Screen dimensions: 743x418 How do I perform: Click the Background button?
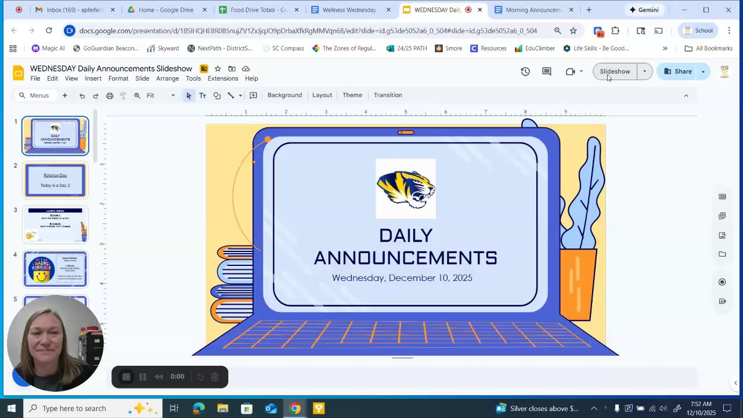tap(284, 95)
